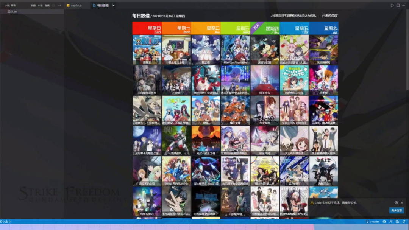Screen dimensions: 409x230
Task: Click the 星期一 mon column header
Action: tap(176, 28)
